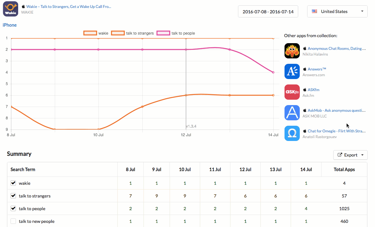Image resolution: width=375 pixels, height=227 pixels.
Task: Sort by the Total Apps column header
Action: 344,170
